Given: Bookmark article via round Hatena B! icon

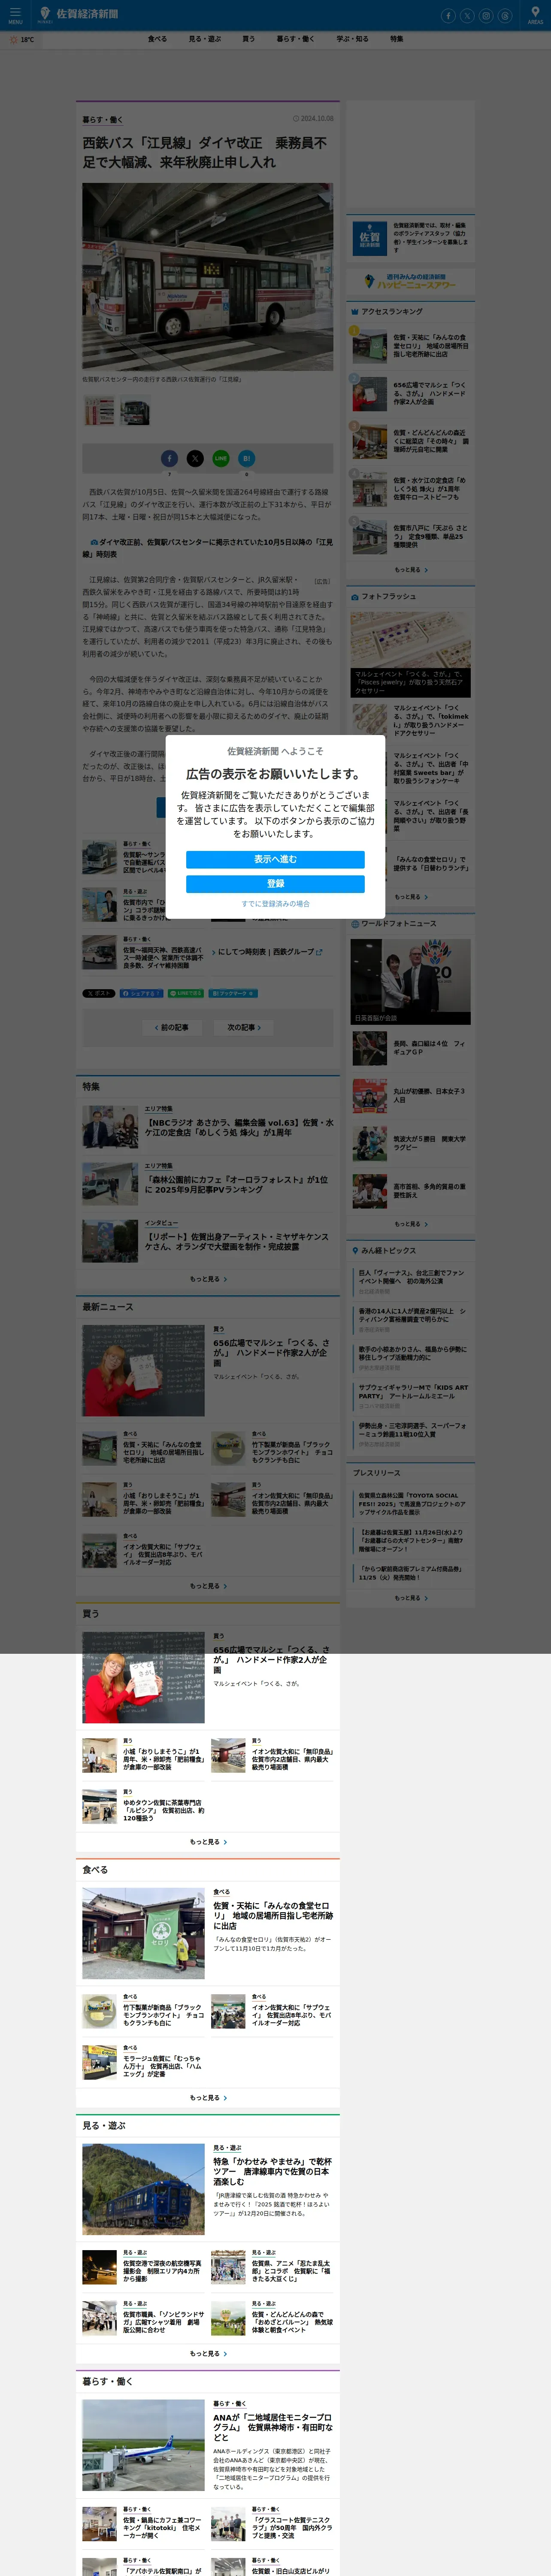Looking at the screenshot, I should 247,458.
